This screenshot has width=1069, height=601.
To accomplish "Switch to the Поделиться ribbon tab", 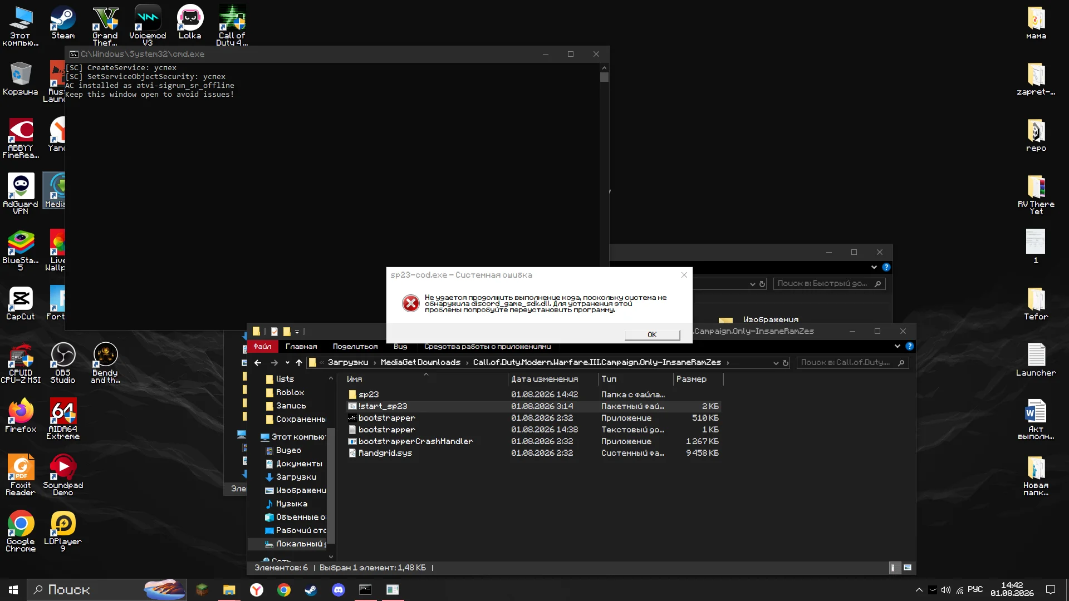I will click(x=355, y=347).
